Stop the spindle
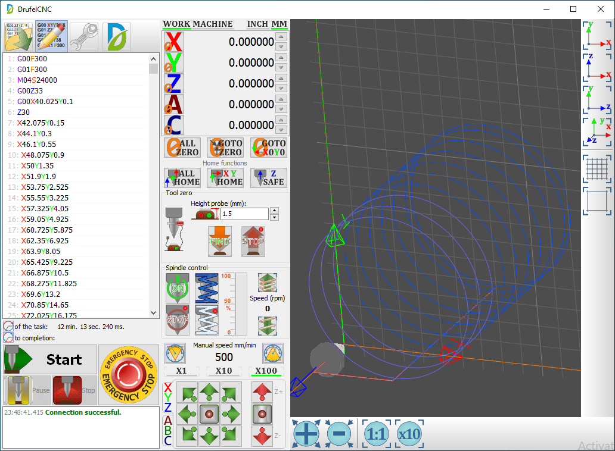This screenshot has width=615, height=451. 177,320
